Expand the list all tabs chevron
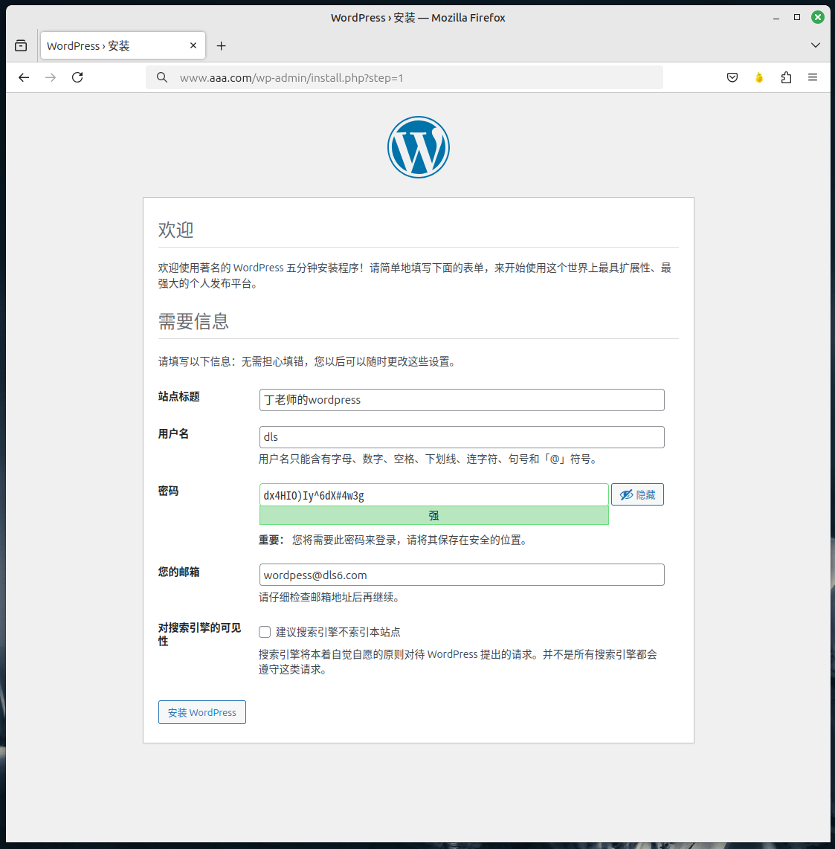835x849 pixels. click(816, 45)
